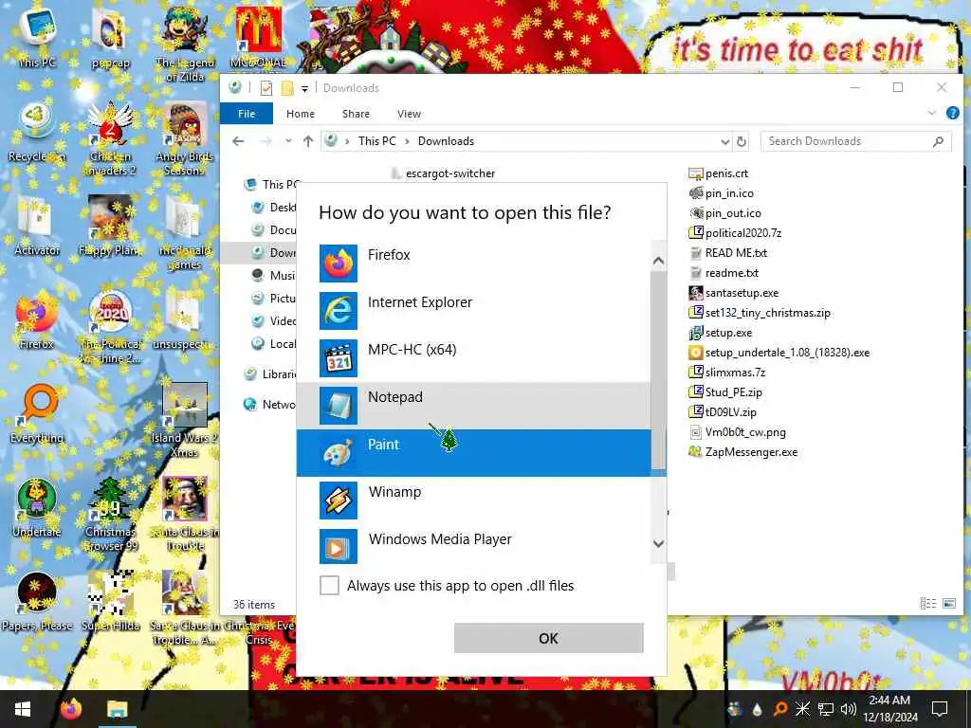
Task: Switch to large icons view layout
Action: tap(948, 603)
